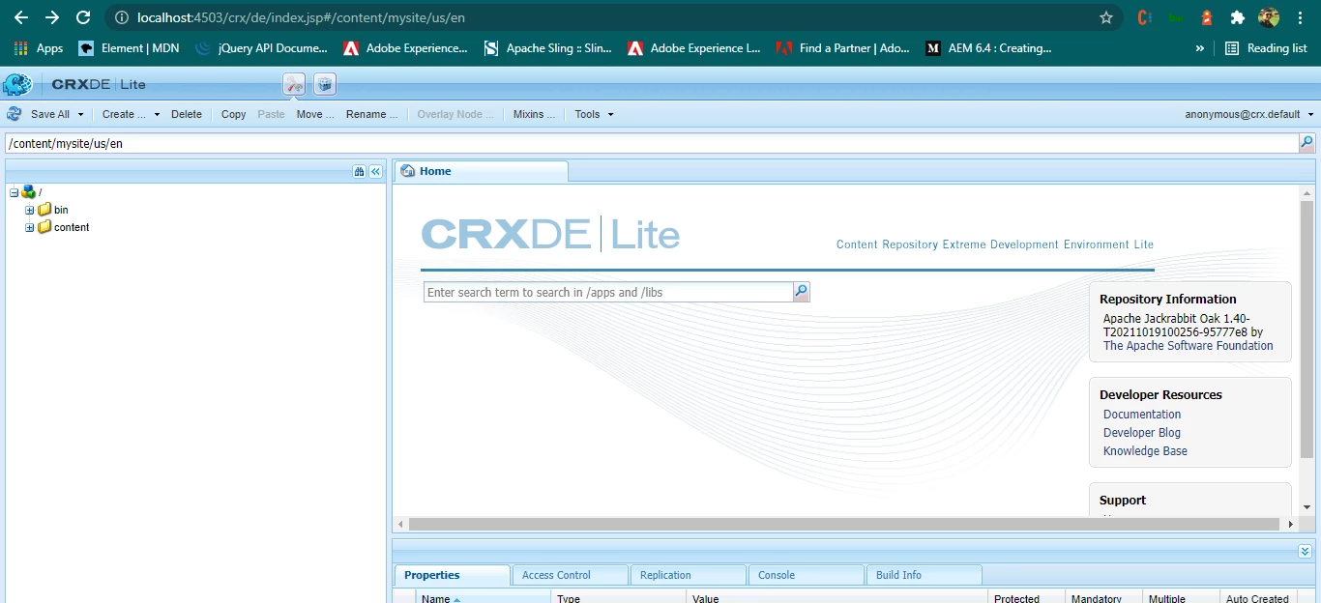The width and height of the screenshot is (1321, 603).
Task: Click the /apps and /libs search input field
Action: click(608, 292)
